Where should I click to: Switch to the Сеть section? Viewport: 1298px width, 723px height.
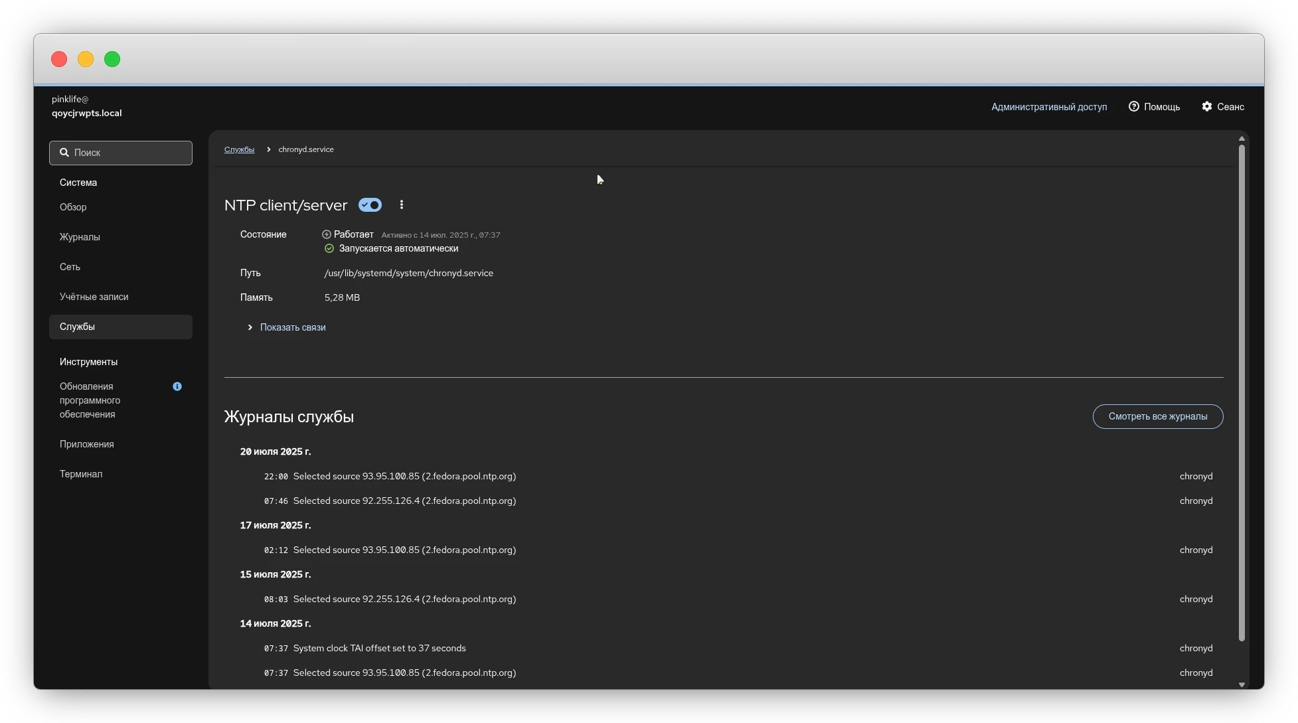pos(70,267)
